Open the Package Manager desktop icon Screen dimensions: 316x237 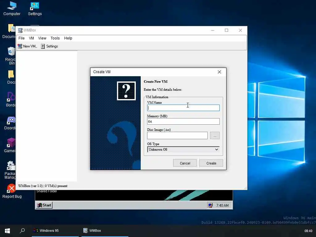click(10, 170)
